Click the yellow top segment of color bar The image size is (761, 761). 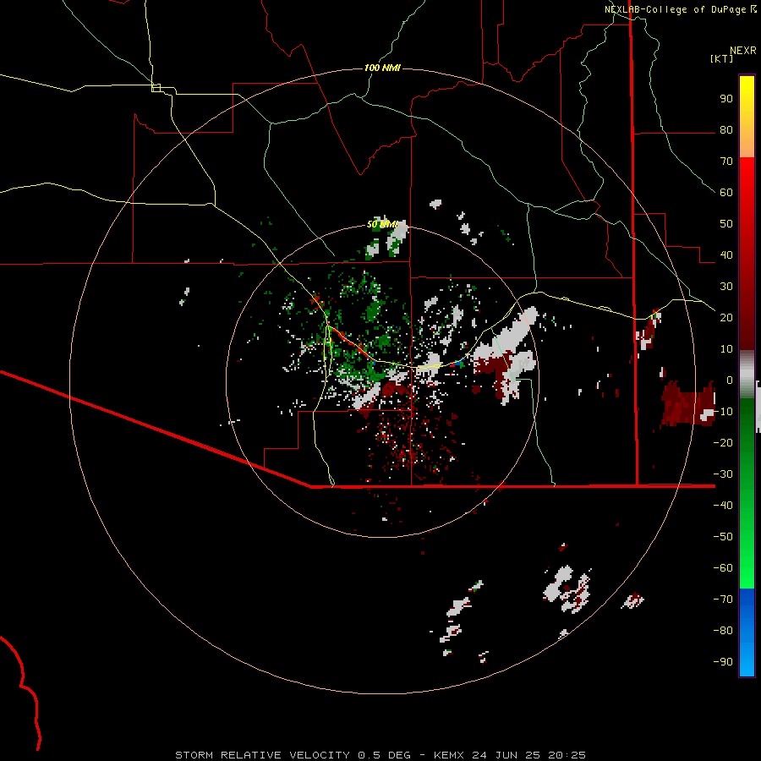point(747,117)
